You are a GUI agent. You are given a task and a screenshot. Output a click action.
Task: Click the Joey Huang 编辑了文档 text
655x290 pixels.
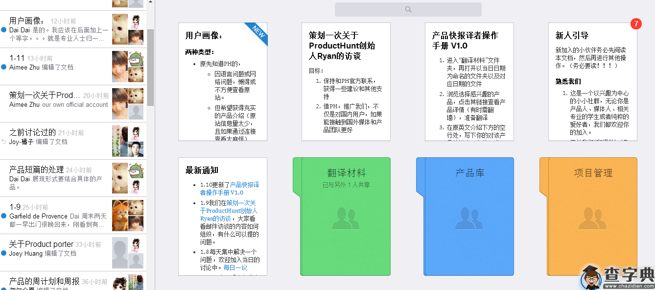[x=43, y=254]
